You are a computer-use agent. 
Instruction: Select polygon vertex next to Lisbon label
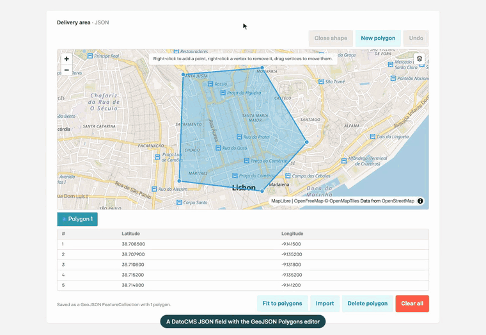tap(262, 191)
